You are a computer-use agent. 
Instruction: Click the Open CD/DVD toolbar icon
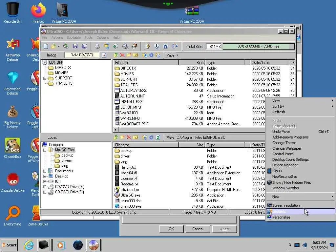click(66, 46)
